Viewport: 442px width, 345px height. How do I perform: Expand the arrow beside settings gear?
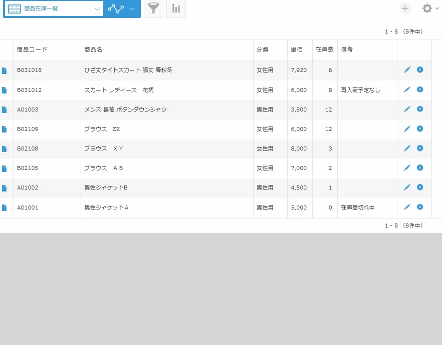tap(437, 8)
